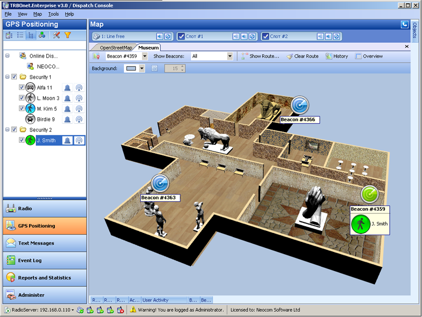Click the empty search field in GPS panel
The image size is (422, 317).
[45, 45]
